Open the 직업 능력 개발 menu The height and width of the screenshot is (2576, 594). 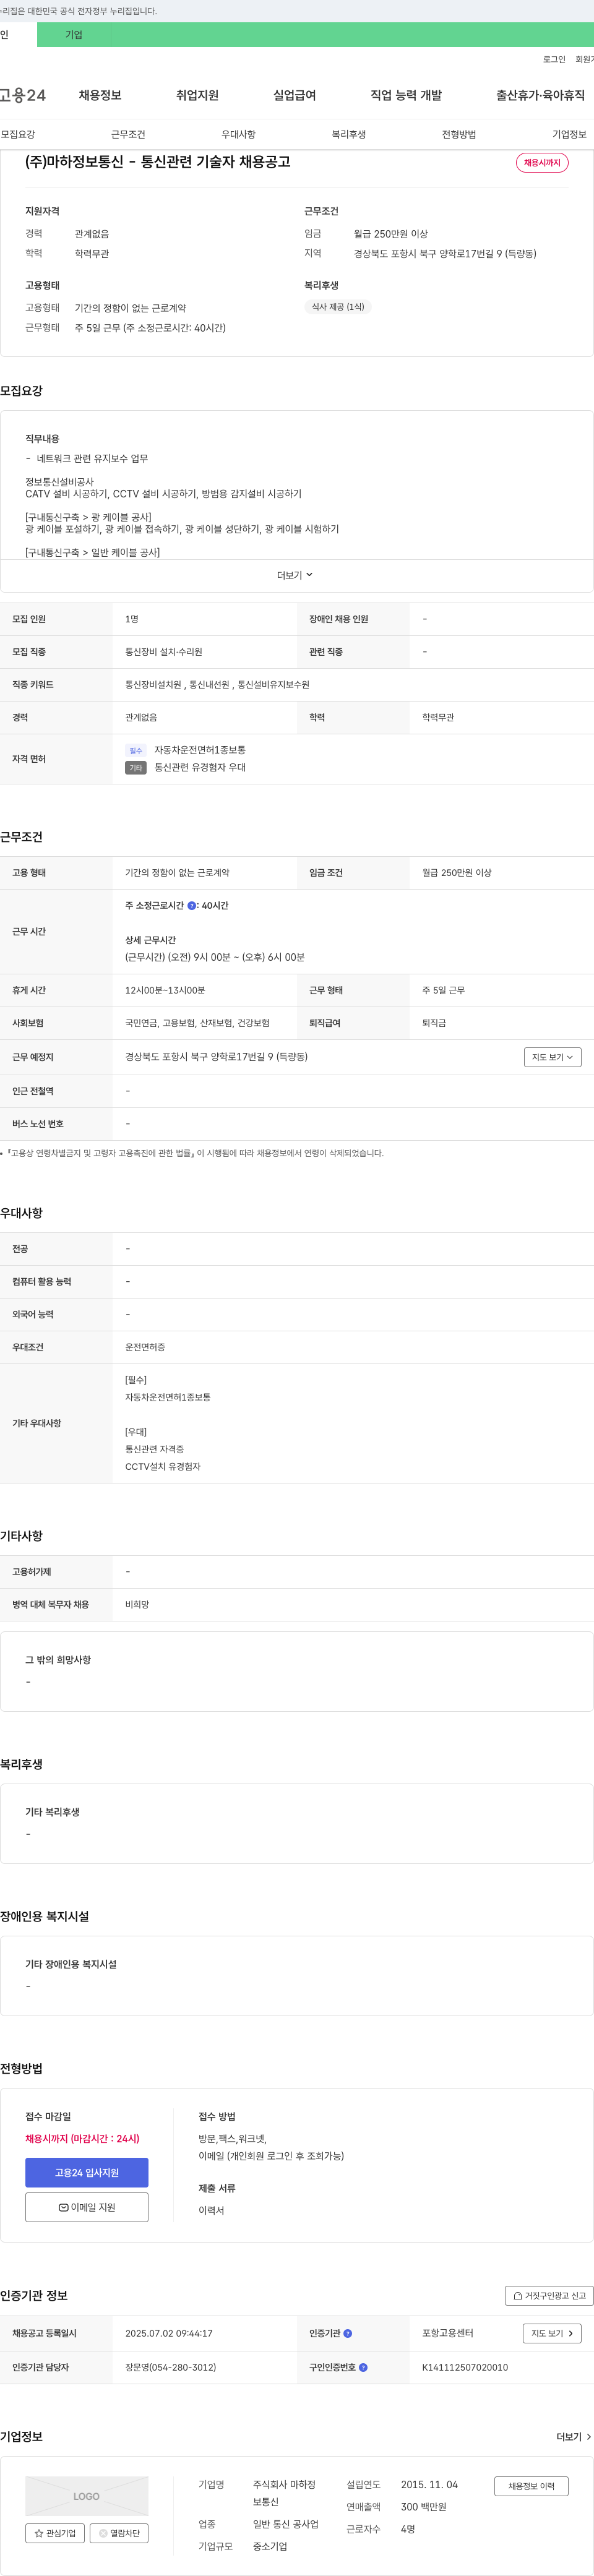[406, 95]
